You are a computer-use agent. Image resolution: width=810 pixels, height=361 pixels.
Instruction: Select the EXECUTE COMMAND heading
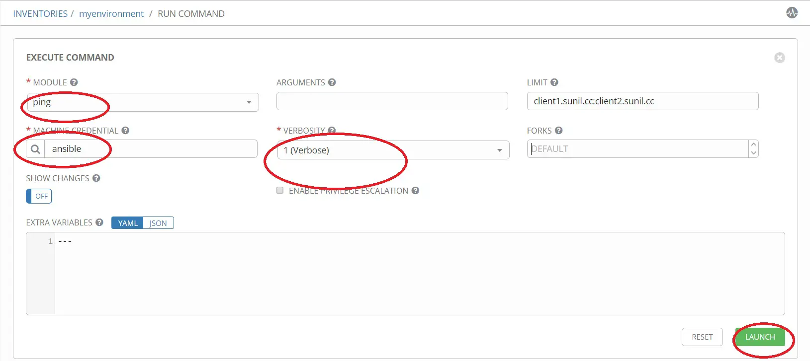pyautogui.click(x=70, y=58)
